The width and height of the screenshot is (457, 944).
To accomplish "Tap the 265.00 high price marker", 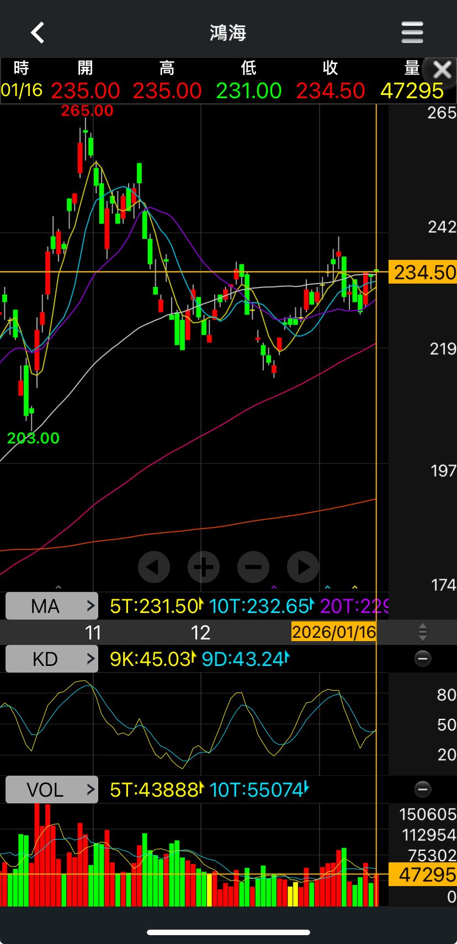I will click(x=87, y=111).
